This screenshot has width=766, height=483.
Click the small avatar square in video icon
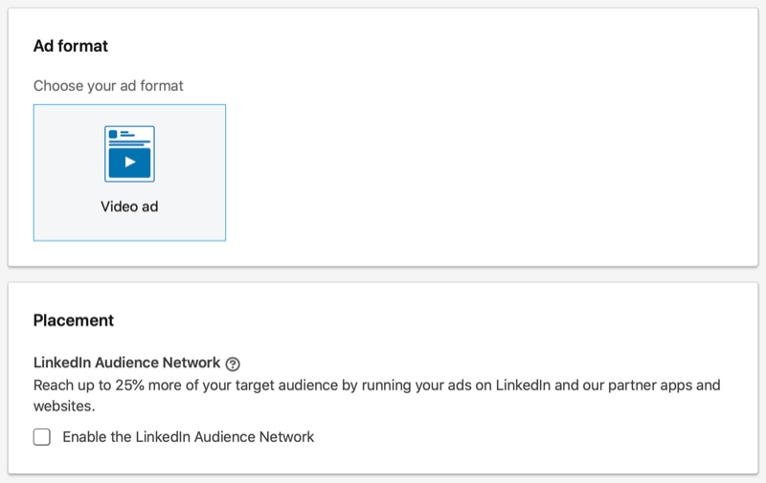point(113,134)
